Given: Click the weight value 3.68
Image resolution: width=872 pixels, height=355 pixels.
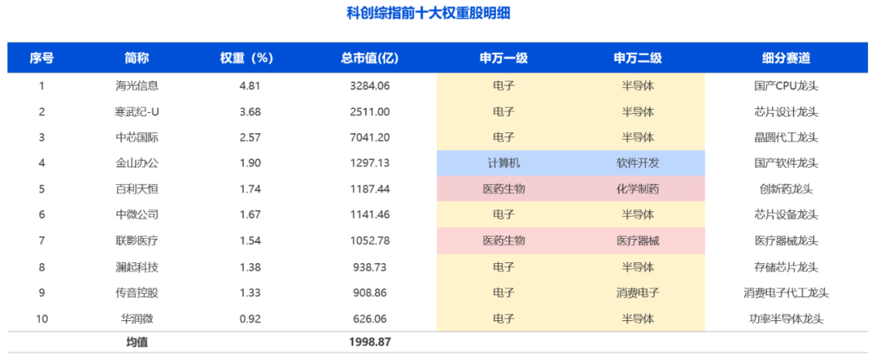Looking at the screenshot, I should coord(250,111).
